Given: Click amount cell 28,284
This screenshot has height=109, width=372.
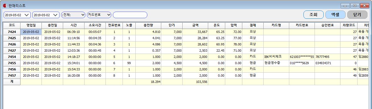Looking at the screenshot, I should click(195, 38).
